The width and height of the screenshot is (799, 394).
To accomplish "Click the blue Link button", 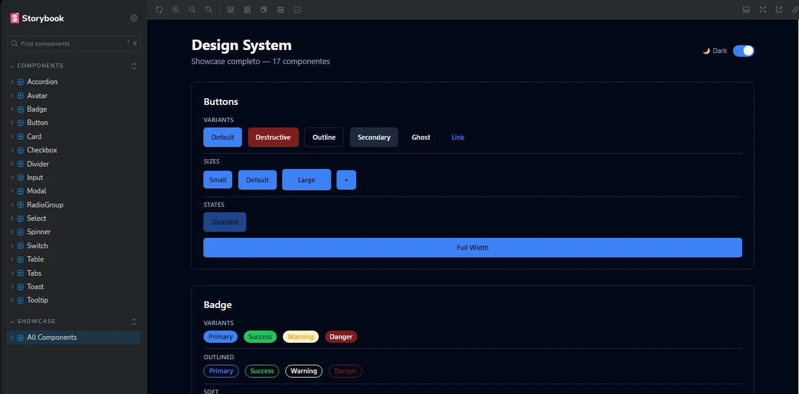I will (458, 137).
